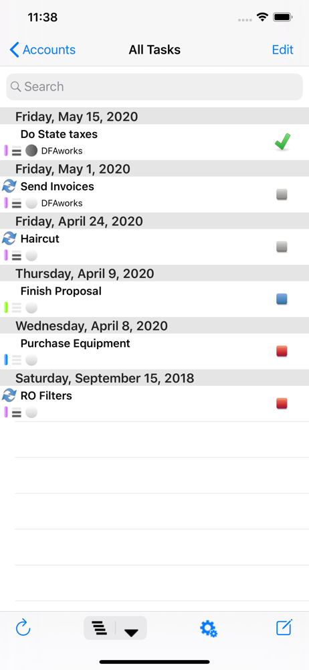Tap the green color bar under Finish Proposal
Viewport: 309px width, 670px height.
6,308
